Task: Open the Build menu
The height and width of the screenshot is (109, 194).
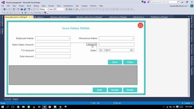Action: [x=29, y=6]
